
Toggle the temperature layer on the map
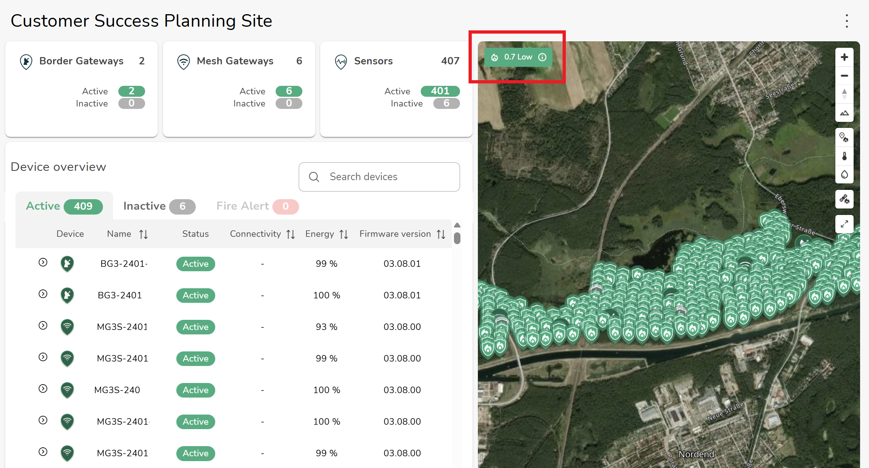point(844,156)
